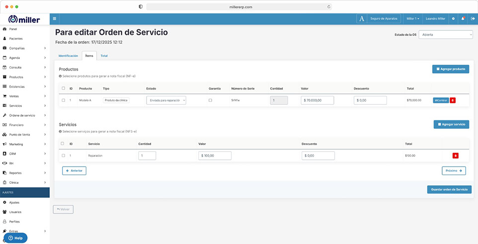Click the Productos box icon
This screenshot has height=244, width=478.
4,77
